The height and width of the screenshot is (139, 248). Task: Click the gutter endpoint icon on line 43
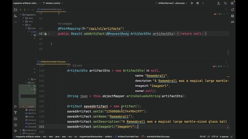(x=45, y=34)
